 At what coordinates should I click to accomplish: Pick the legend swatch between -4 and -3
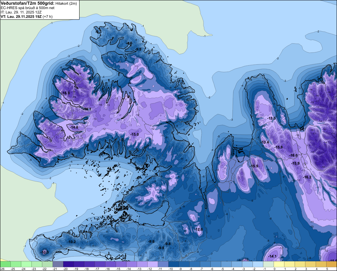click(237, 264)
